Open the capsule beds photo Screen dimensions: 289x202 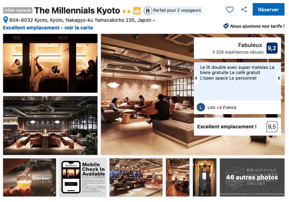point(50,63)
